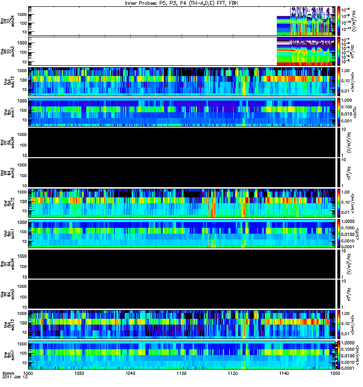Click the date label '2011 Jan 12'
Viewport: 363px width, 387px height.
click(15, 377)
